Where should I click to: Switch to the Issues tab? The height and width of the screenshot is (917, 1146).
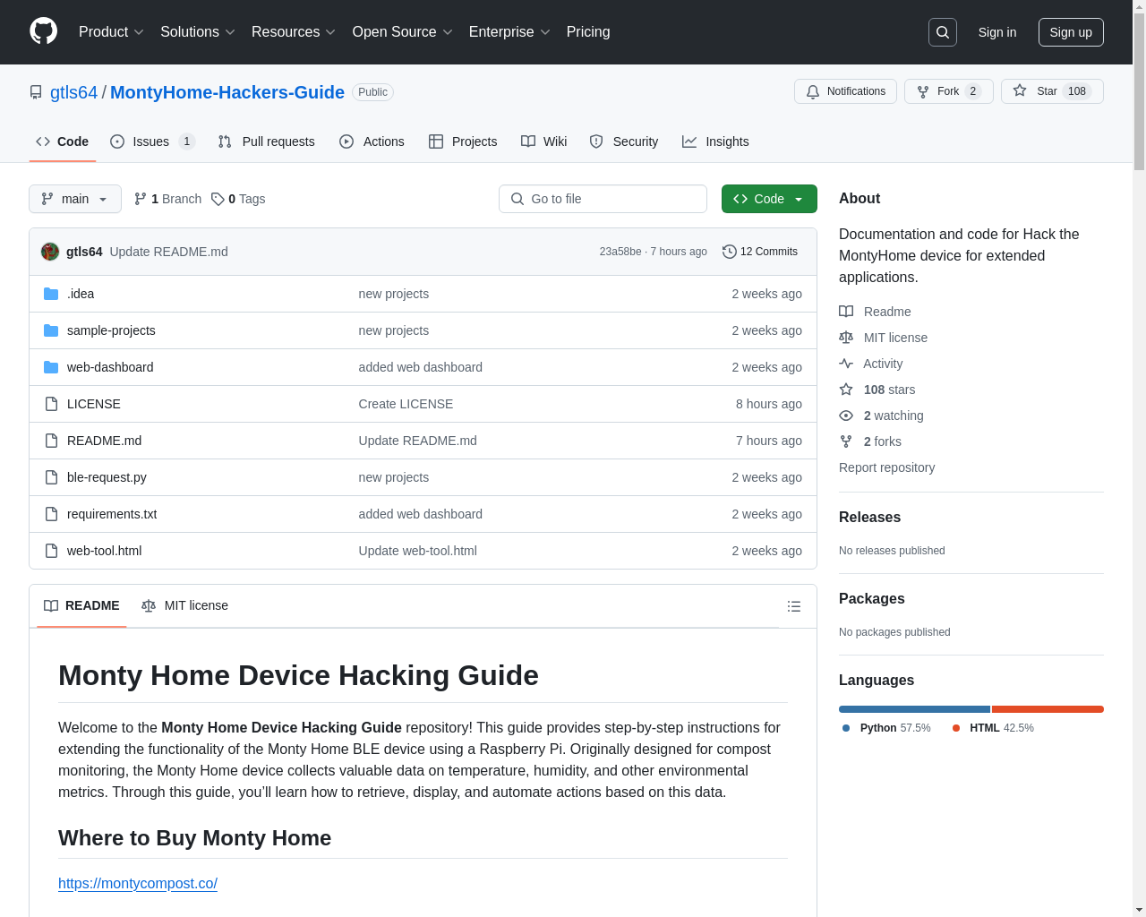[x=152, y=141]
